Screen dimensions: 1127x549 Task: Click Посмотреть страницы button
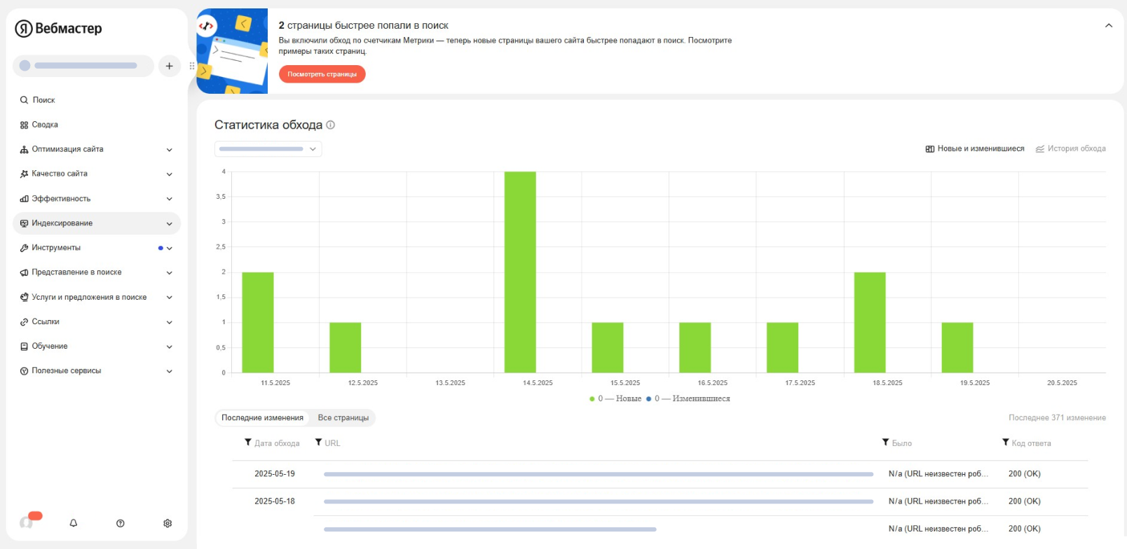(322, 74)
